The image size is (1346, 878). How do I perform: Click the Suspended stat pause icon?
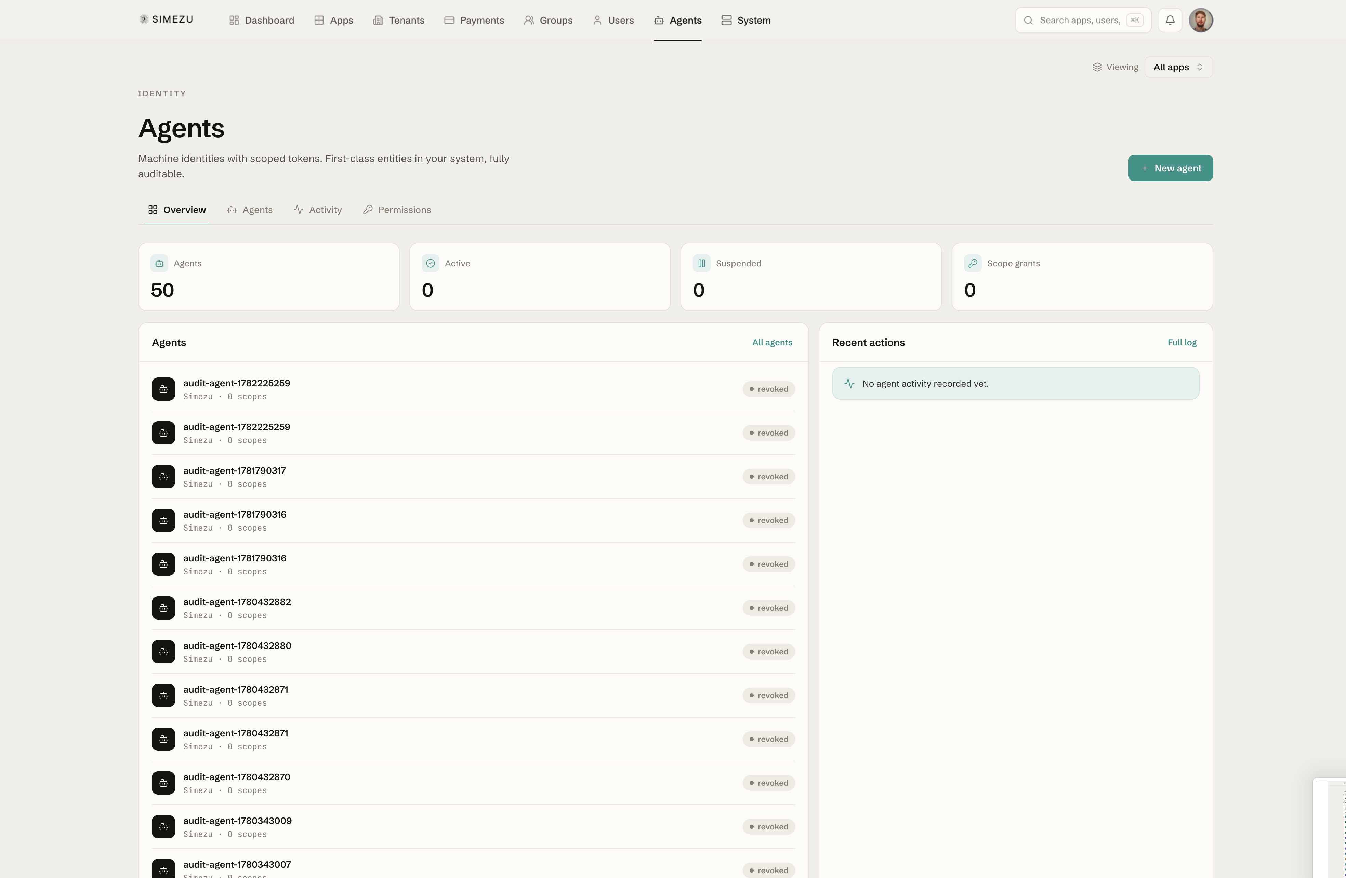(701, 264)
